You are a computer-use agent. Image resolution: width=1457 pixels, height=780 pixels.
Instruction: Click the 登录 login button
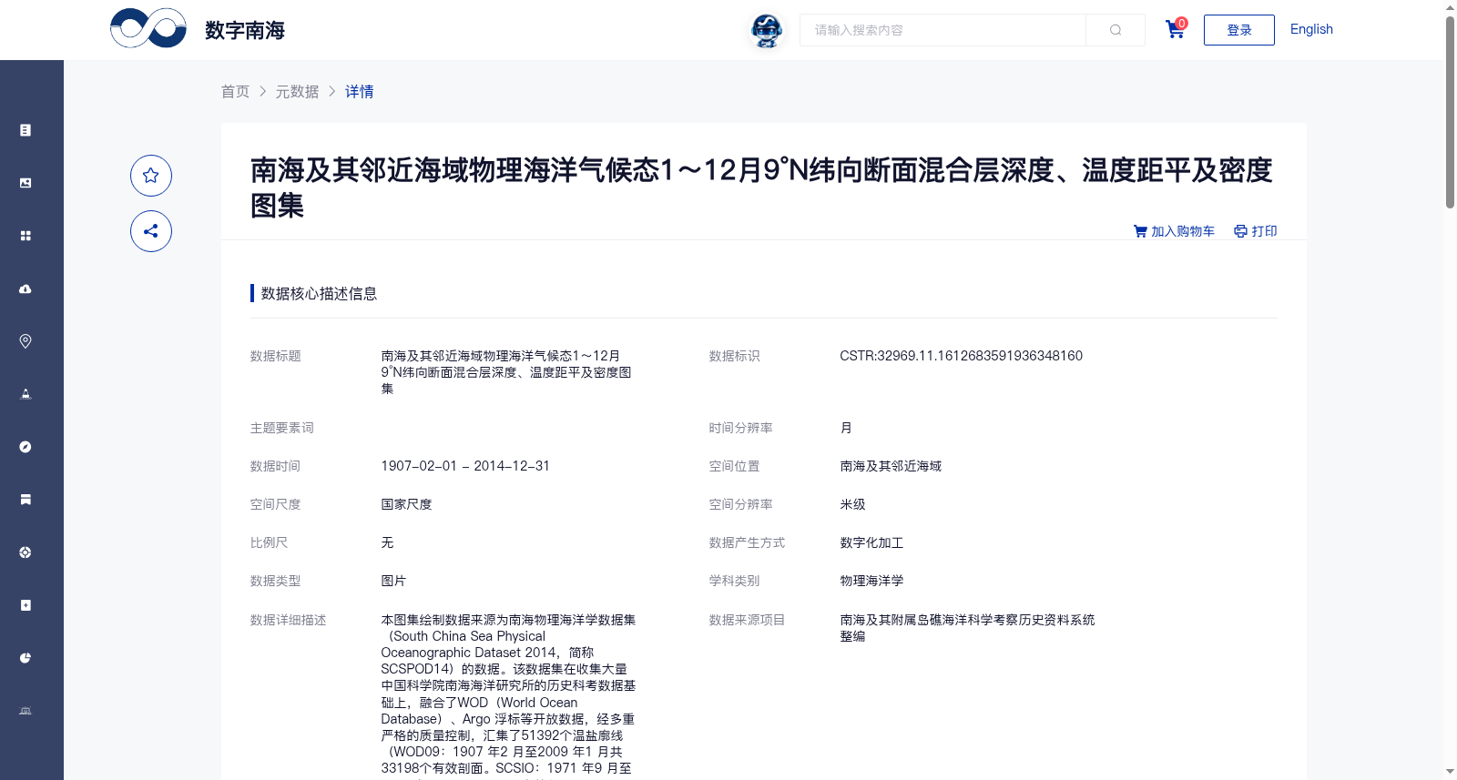click(1239, 30)
